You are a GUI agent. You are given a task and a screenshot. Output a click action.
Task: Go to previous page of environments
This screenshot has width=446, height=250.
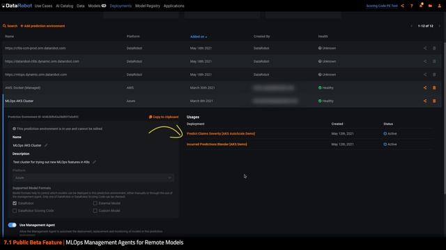(411, 26)
